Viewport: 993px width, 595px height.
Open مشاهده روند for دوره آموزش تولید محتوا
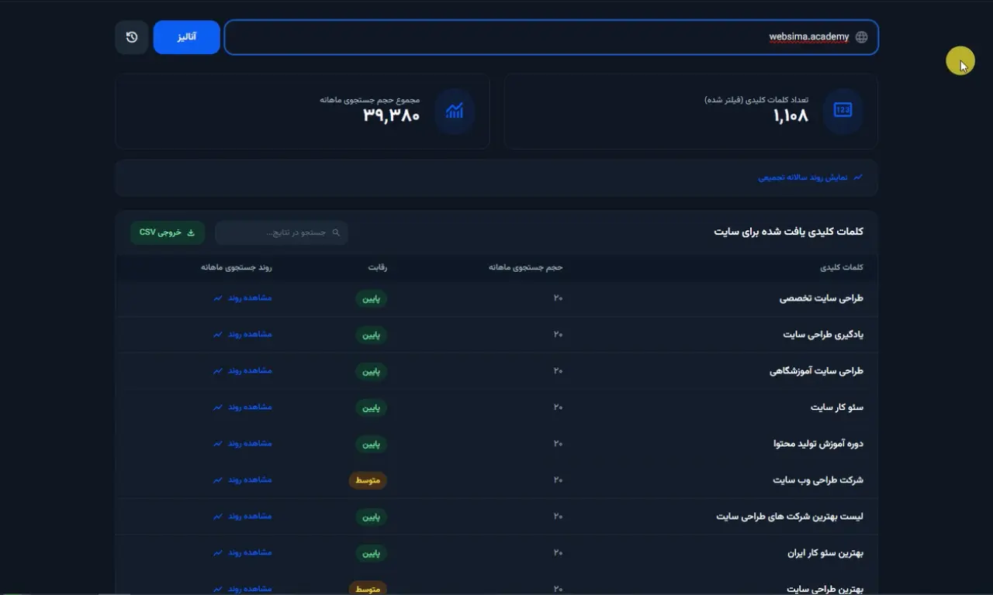249,444
